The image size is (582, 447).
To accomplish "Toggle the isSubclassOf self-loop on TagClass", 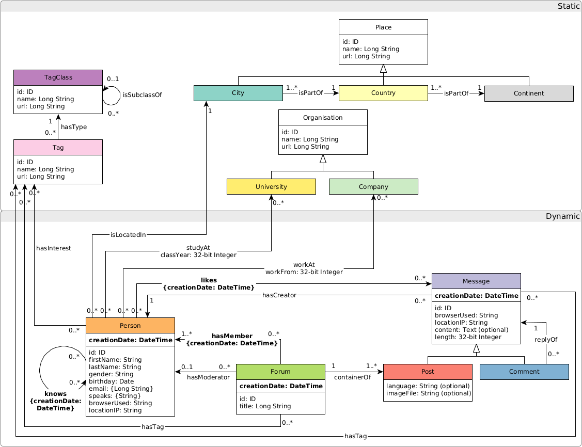I will tap(111, 94).
